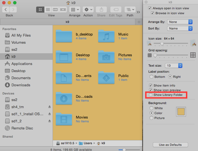Select the Music folder

(x=106, y=36)
